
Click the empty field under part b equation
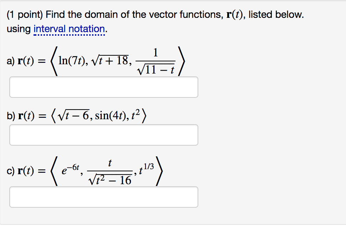tap(103, 135)
